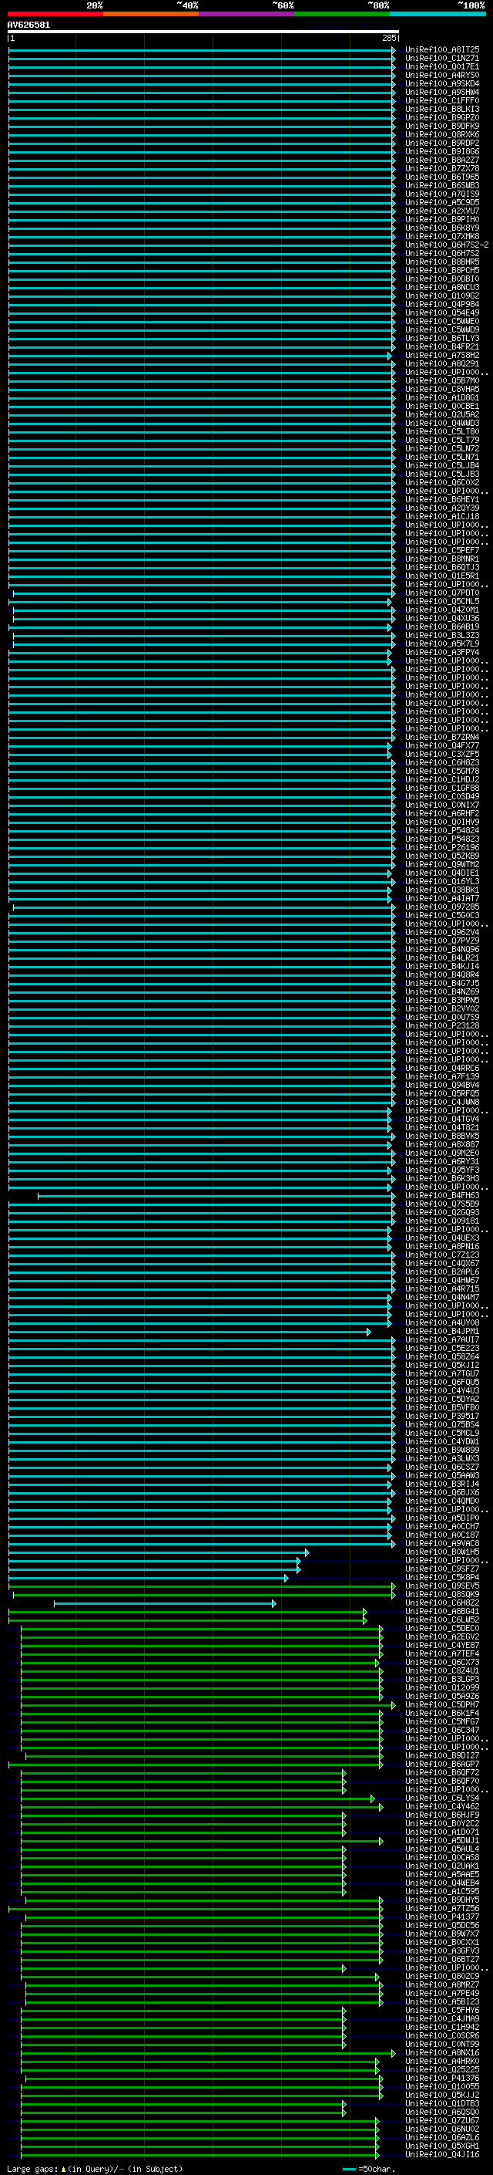Click the arrowhead ending UniRef100_C5DPH7 bar
This screenshot has width=493, height=2175.
point(394,1704)
